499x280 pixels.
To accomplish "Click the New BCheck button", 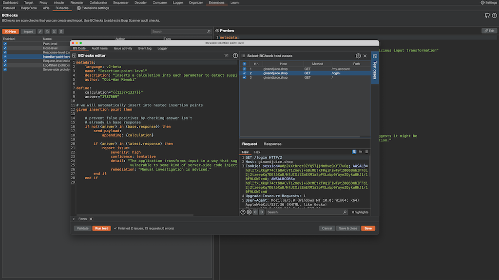I will pyautogui.click(x=11, y=32).
